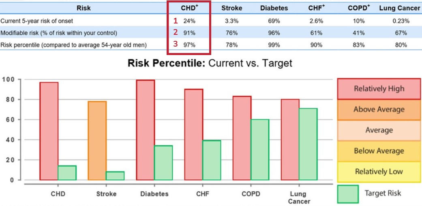Select the orange Stroke bar in chart

(97, 140)
